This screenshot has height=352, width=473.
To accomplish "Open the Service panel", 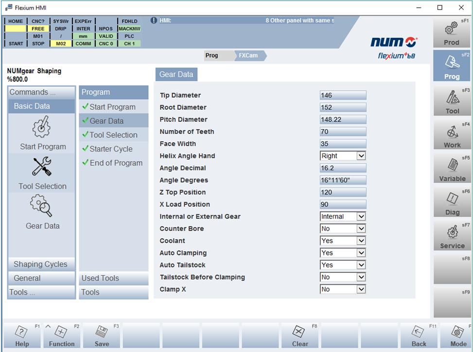I will click(452, 236).
